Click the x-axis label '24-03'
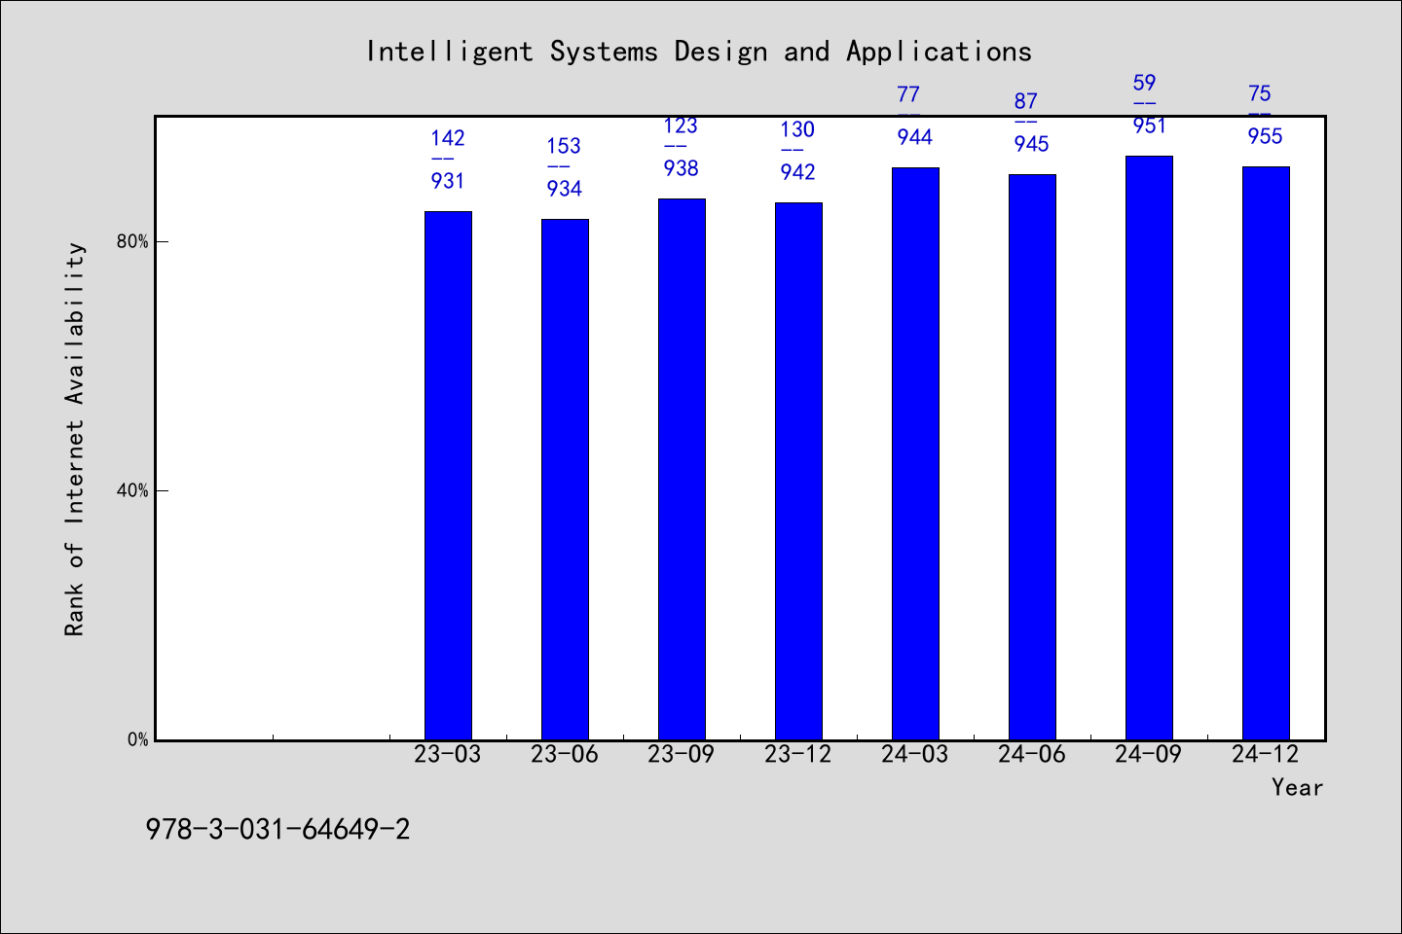This screenshot has height=934, width=1402. click(915, 754)
